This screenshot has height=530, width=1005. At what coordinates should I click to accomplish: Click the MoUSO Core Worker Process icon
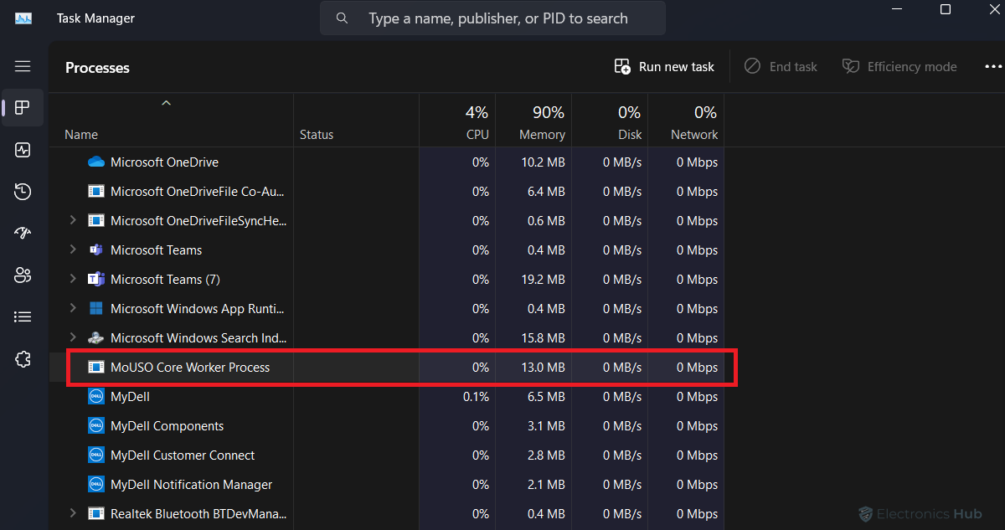point(96,367)
